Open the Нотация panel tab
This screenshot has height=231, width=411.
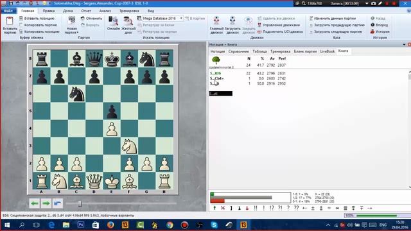(218, 51)
